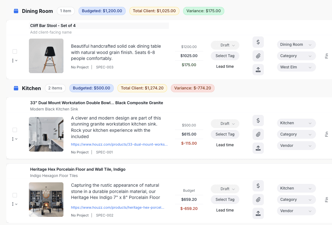Click the paperclip attachment icon for the kitchen sink item

pyautogui.click(x=258, y=134)
